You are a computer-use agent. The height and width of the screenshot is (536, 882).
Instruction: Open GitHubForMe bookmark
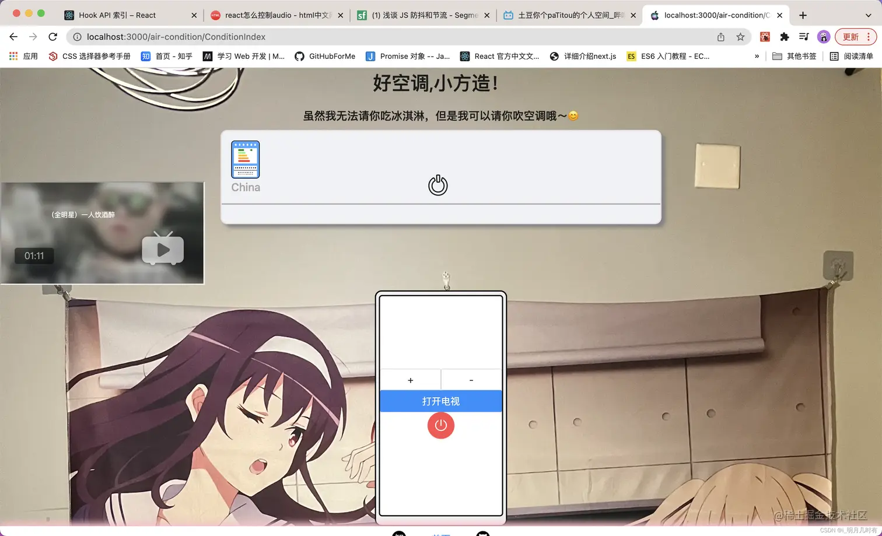pyautogui.click(x=325, y=56)
